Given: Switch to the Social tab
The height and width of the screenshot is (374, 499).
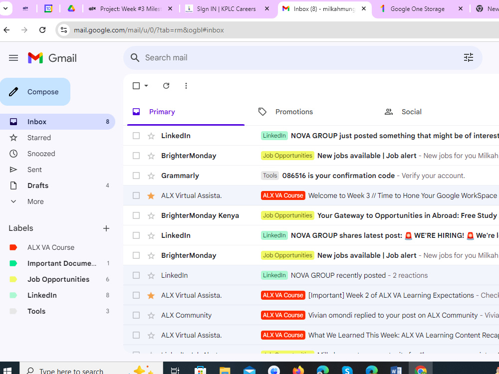Looking at the screenshot, I should (411, 112).
